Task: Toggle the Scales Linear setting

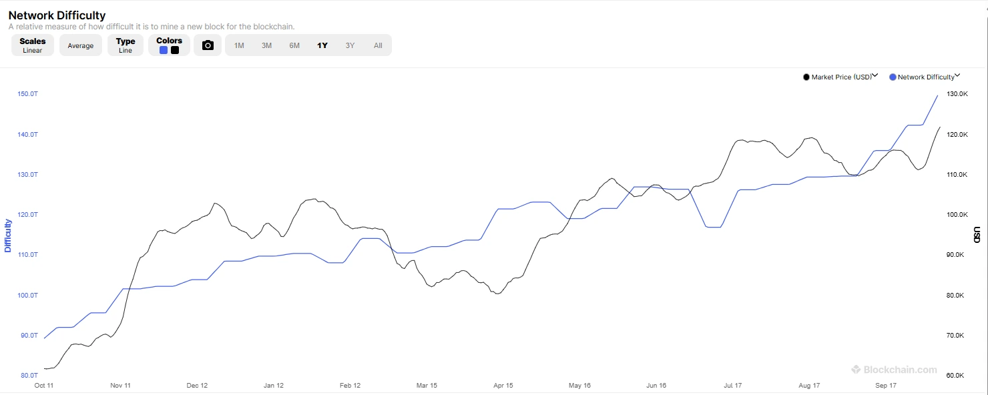Action: [x=33, y=45]
